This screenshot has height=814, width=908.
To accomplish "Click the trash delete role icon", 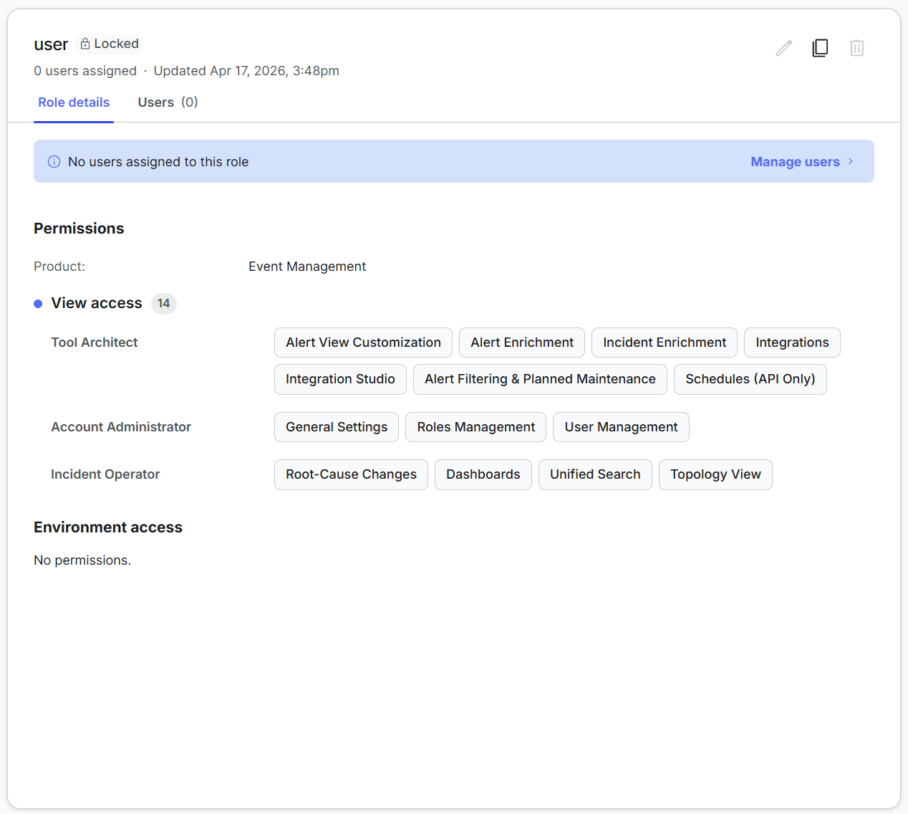I will point(857,48).
